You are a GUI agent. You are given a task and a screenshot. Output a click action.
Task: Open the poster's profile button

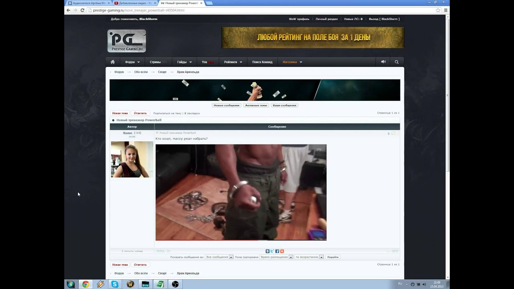click(x=160, y=251)
